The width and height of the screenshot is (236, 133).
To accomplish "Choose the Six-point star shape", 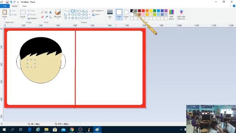I will [x=76, y=18].
